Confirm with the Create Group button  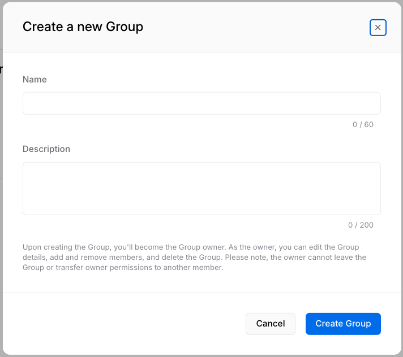click(x=343, y=324)
